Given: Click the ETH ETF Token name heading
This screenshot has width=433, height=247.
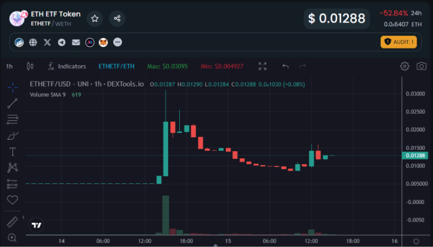Looking at the screenshot, I should pyautogui.click(x=56, y=14).
